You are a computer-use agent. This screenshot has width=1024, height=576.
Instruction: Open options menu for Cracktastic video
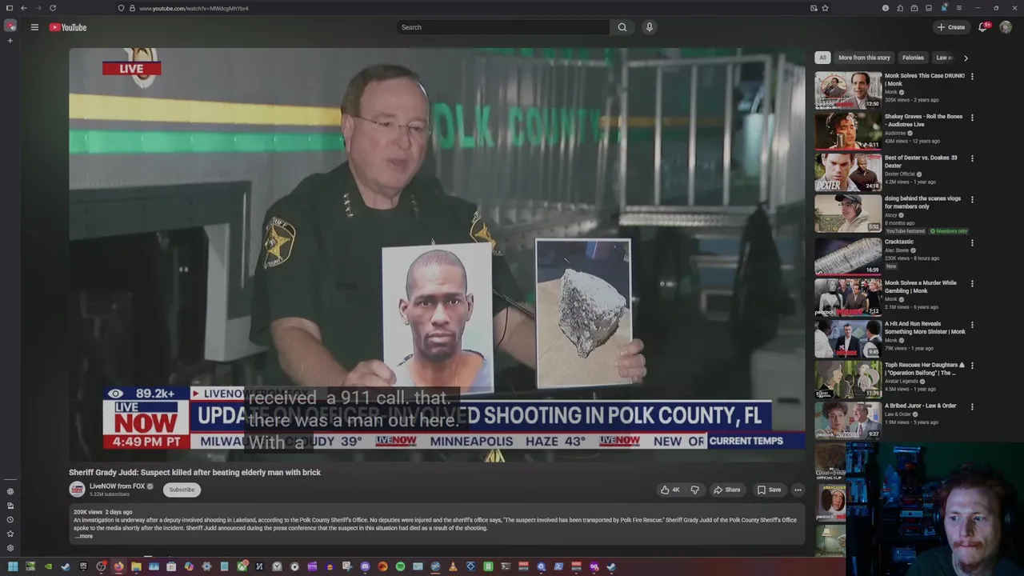click(x=972, y=242)
